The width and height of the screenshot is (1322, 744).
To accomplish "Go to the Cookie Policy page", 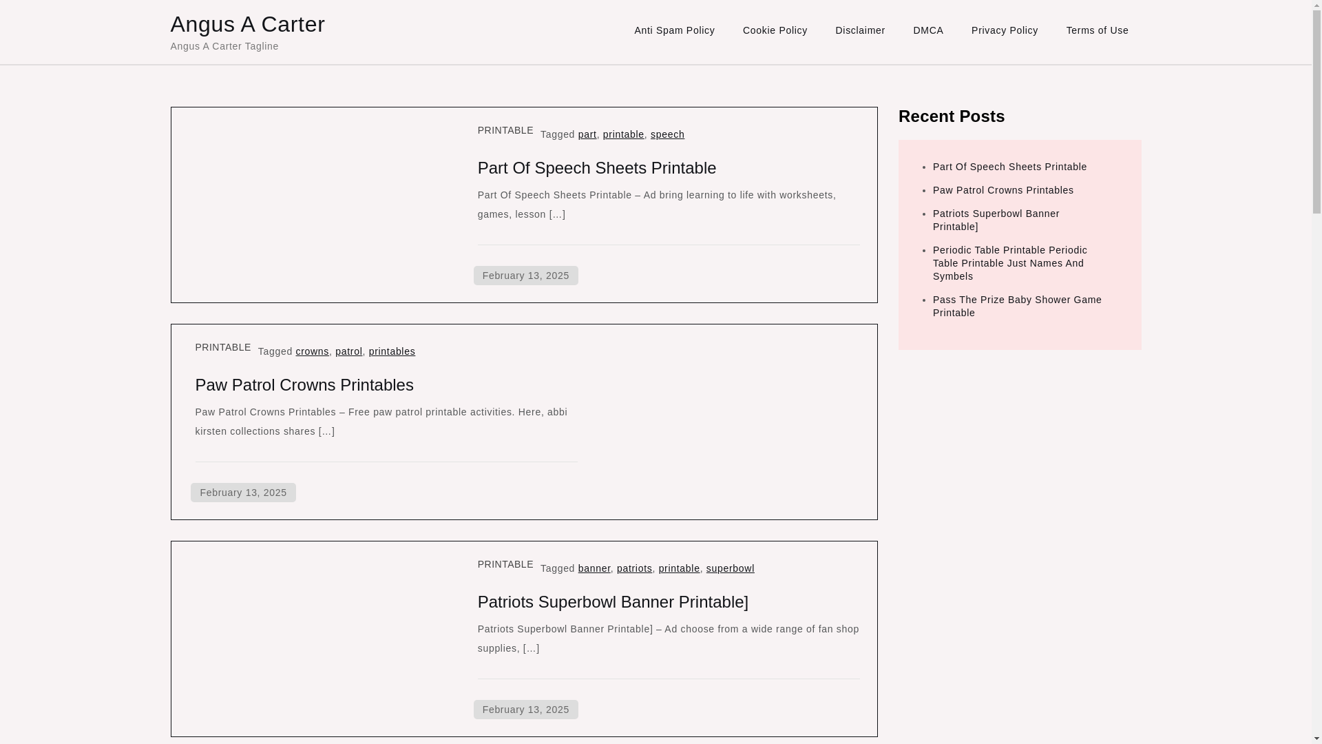I will 775,30.
